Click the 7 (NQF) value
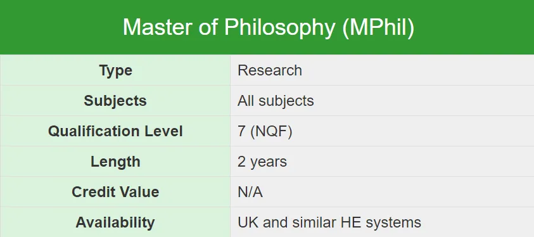The width and height of the screenshot is (534, 237). tap(265, 131)
